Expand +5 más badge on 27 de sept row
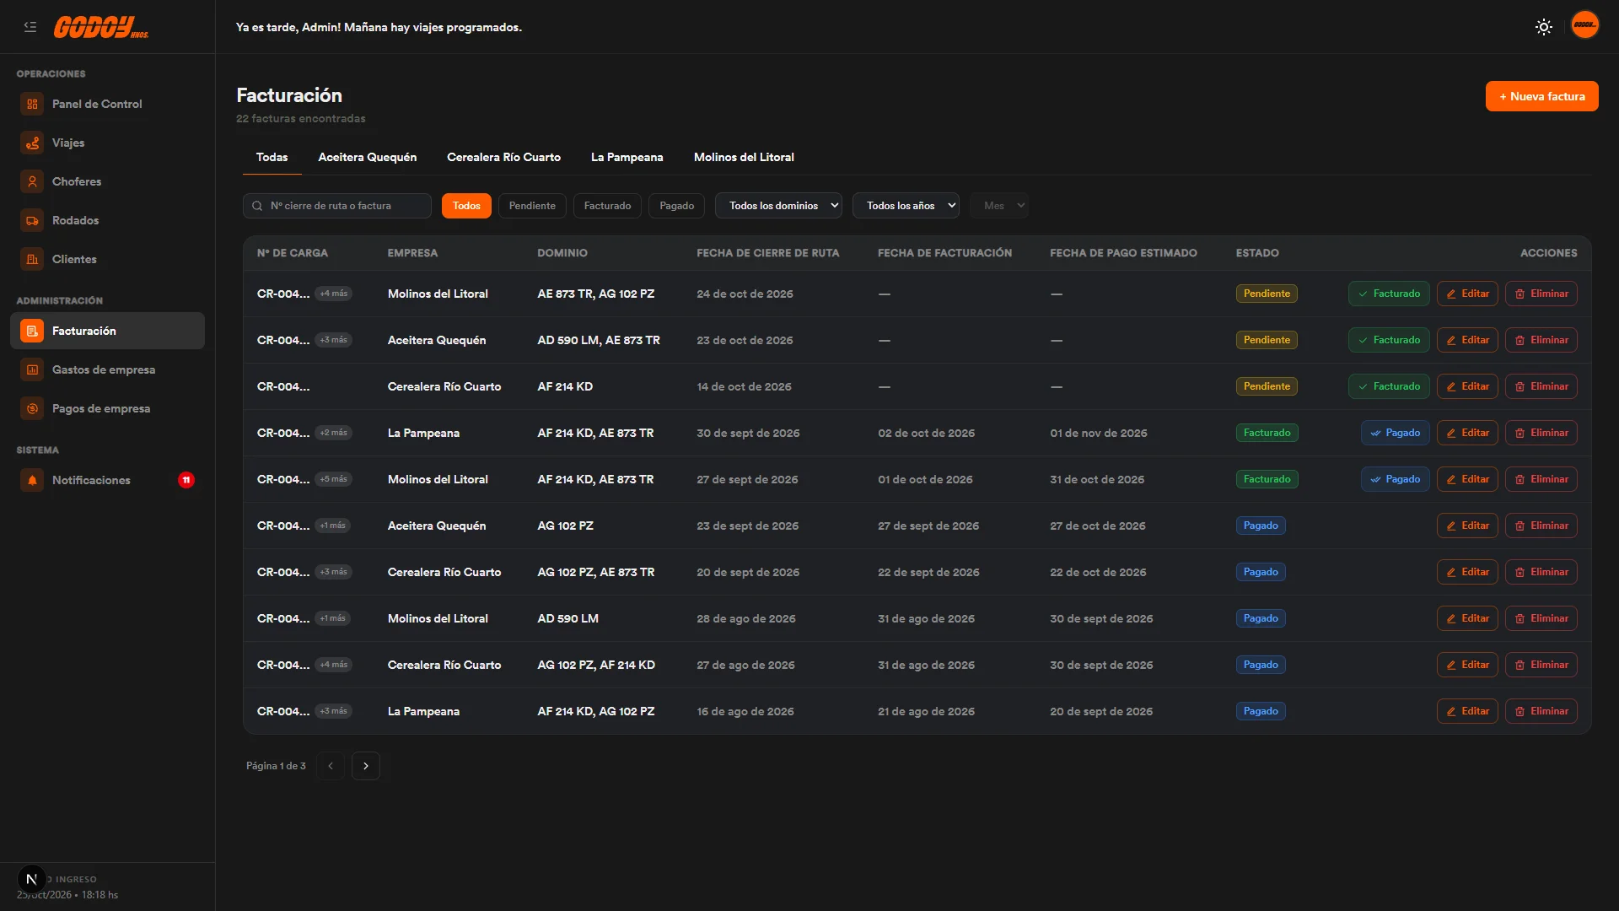This screenshot has width=1619, height=911. pos(334,479)
